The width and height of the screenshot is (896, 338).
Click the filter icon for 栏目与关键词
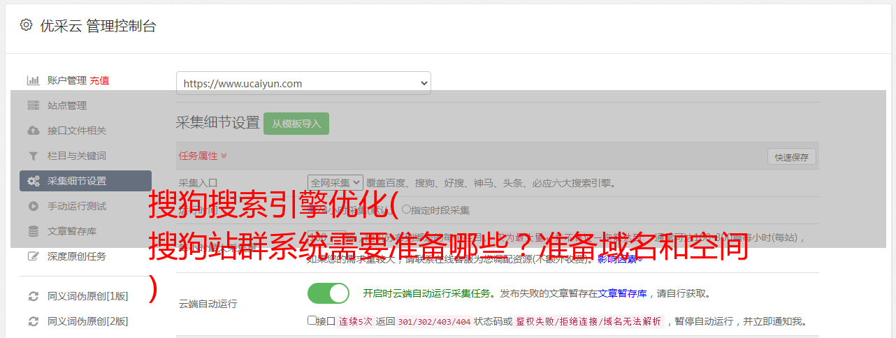(33, 156)
